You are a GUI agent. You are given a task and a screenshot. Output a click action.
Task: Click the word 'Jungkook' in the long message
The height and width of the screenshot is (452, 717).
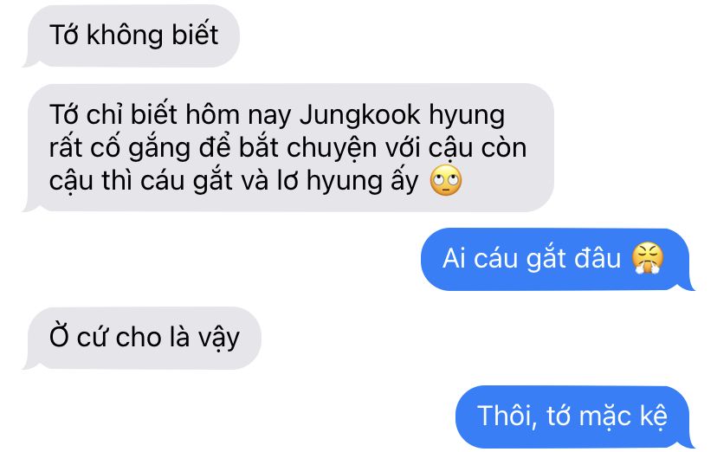360,114
